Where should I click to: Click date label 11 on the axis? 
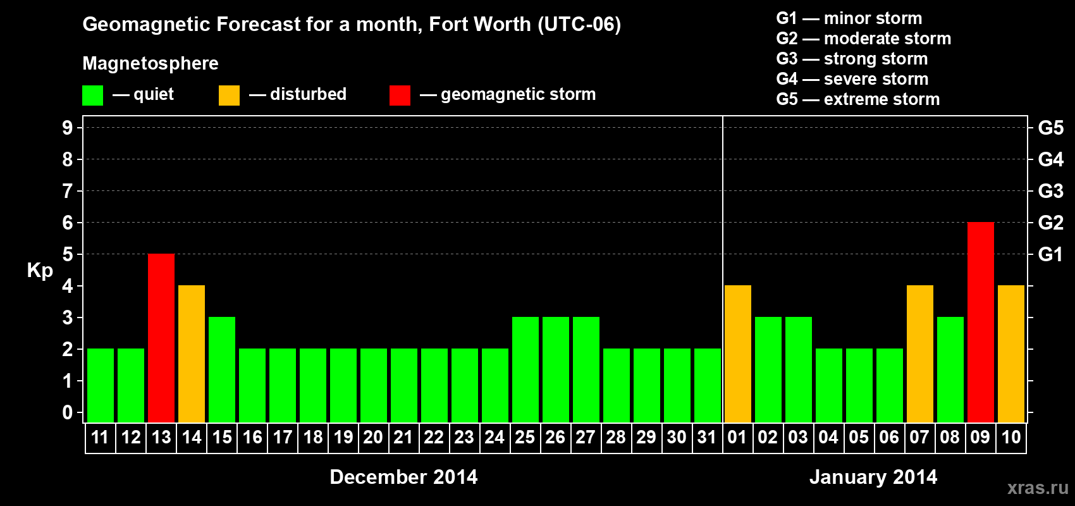[100, 438]
